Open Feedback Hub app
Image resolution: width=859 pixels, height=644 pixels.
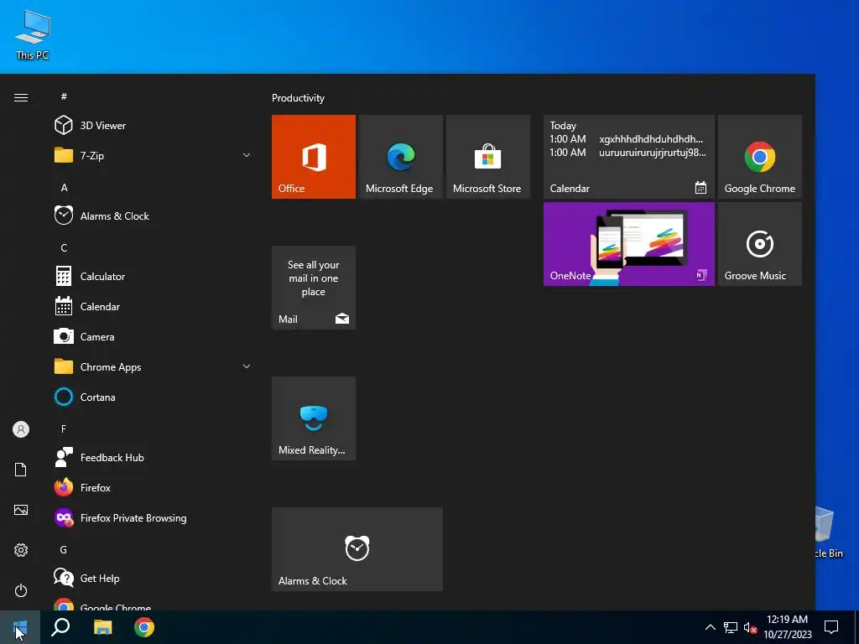tap(153, 457)
